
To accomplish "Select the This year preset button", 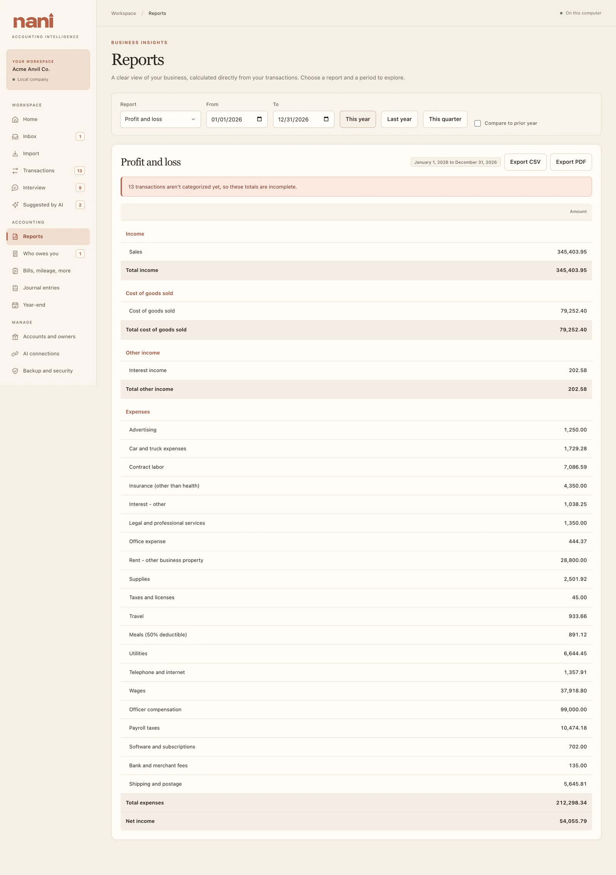I will point(358,119).
